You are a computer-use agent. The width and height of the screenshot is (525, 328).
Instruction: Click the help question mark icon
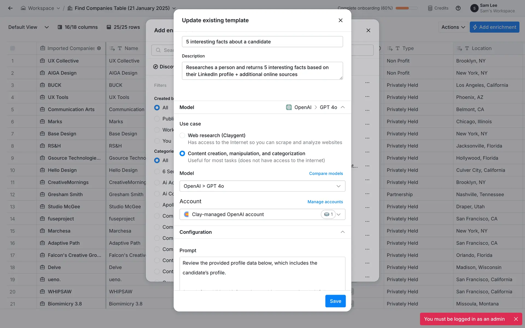pos(458,8)
